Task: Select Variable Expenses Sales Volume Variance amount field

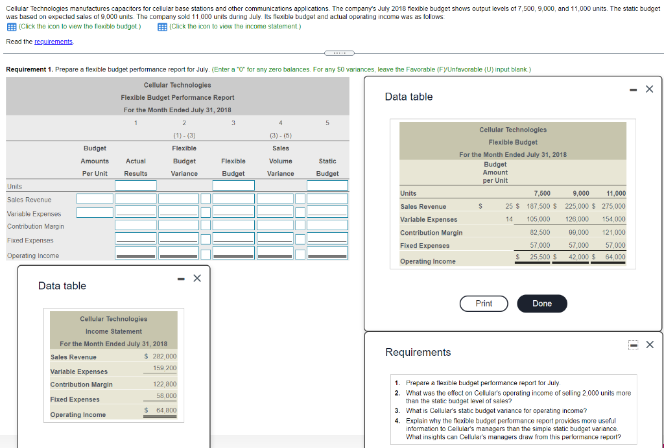Action: (275, 211)
